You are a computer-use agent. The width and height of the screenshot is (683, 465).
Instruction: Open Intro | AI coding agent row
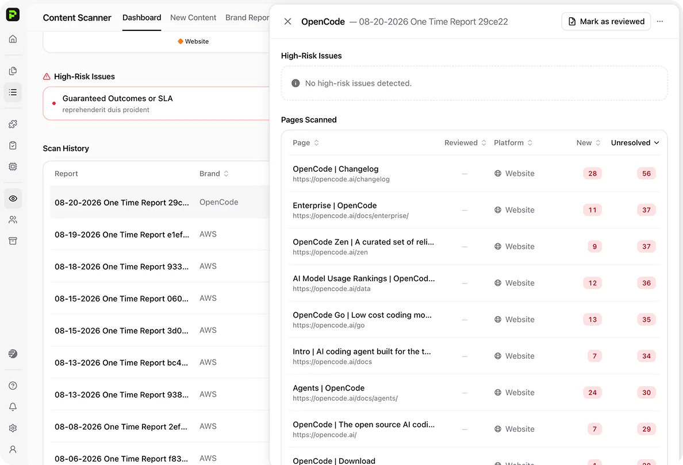click(474, 356)
